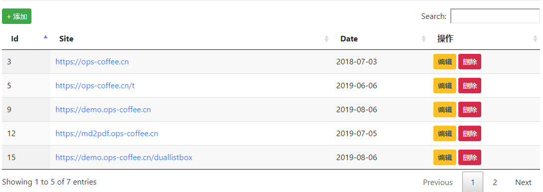Click the green 添加 add button
The width and height of the screenshot is (543, 192).
click(x=16, y=16)
